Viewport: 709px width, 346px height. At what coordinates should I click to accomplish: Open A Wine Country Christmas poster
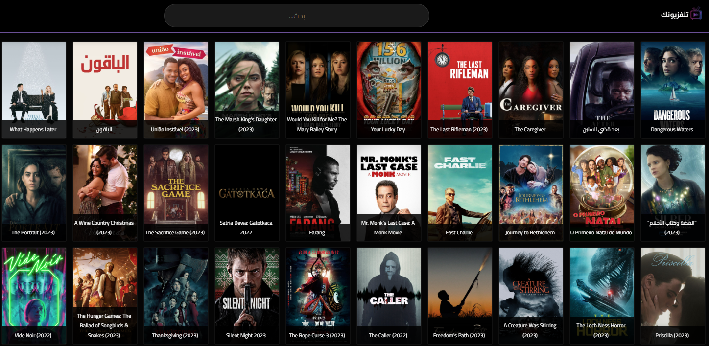click(x=105, y=193)
